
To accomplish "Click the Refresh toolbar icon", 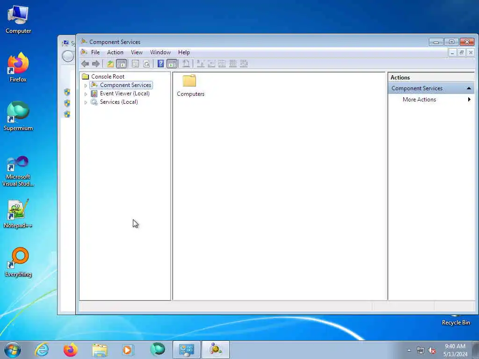I will click(146, 64).
